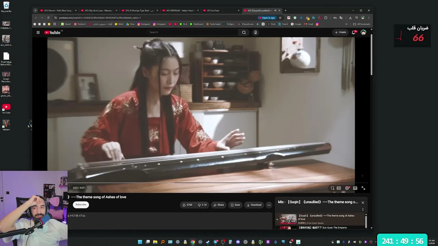Screen dimensions: 438x246
Task: Select the Recycle Bin desktop icon
Action: pos(6,7)
